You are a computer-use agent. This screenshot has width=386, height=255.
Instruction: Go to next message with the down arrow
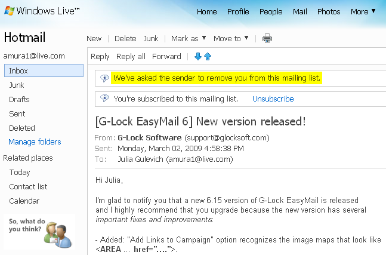coord(198,56)
